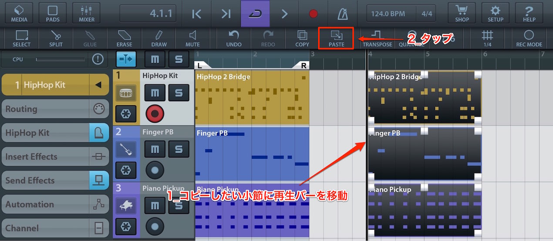This screenshot has width=553, height=241.
Task: Open the MIXER view
Action: (x=86, y=13)
